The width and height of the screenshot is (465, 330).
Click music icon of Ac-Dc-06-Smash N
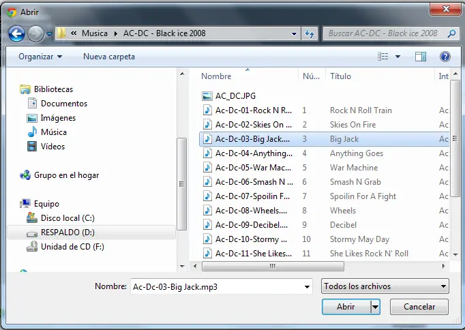click(x=207, y=181)
